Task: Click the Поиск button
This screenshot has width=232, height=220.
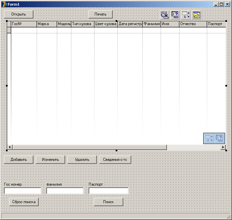Action: 108,202
